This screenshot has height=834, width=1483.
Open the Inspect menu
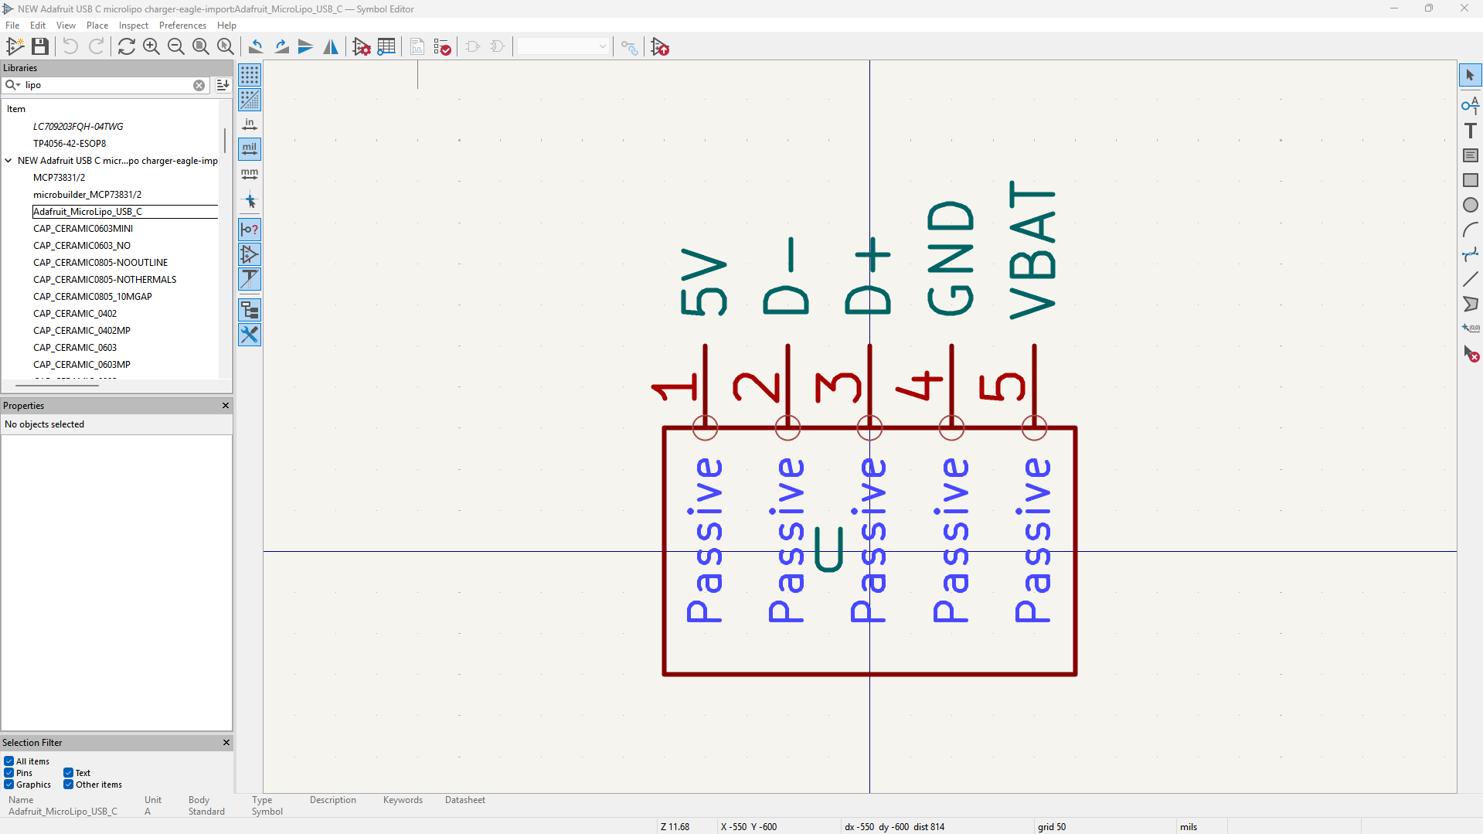click(x=133, y=26)
